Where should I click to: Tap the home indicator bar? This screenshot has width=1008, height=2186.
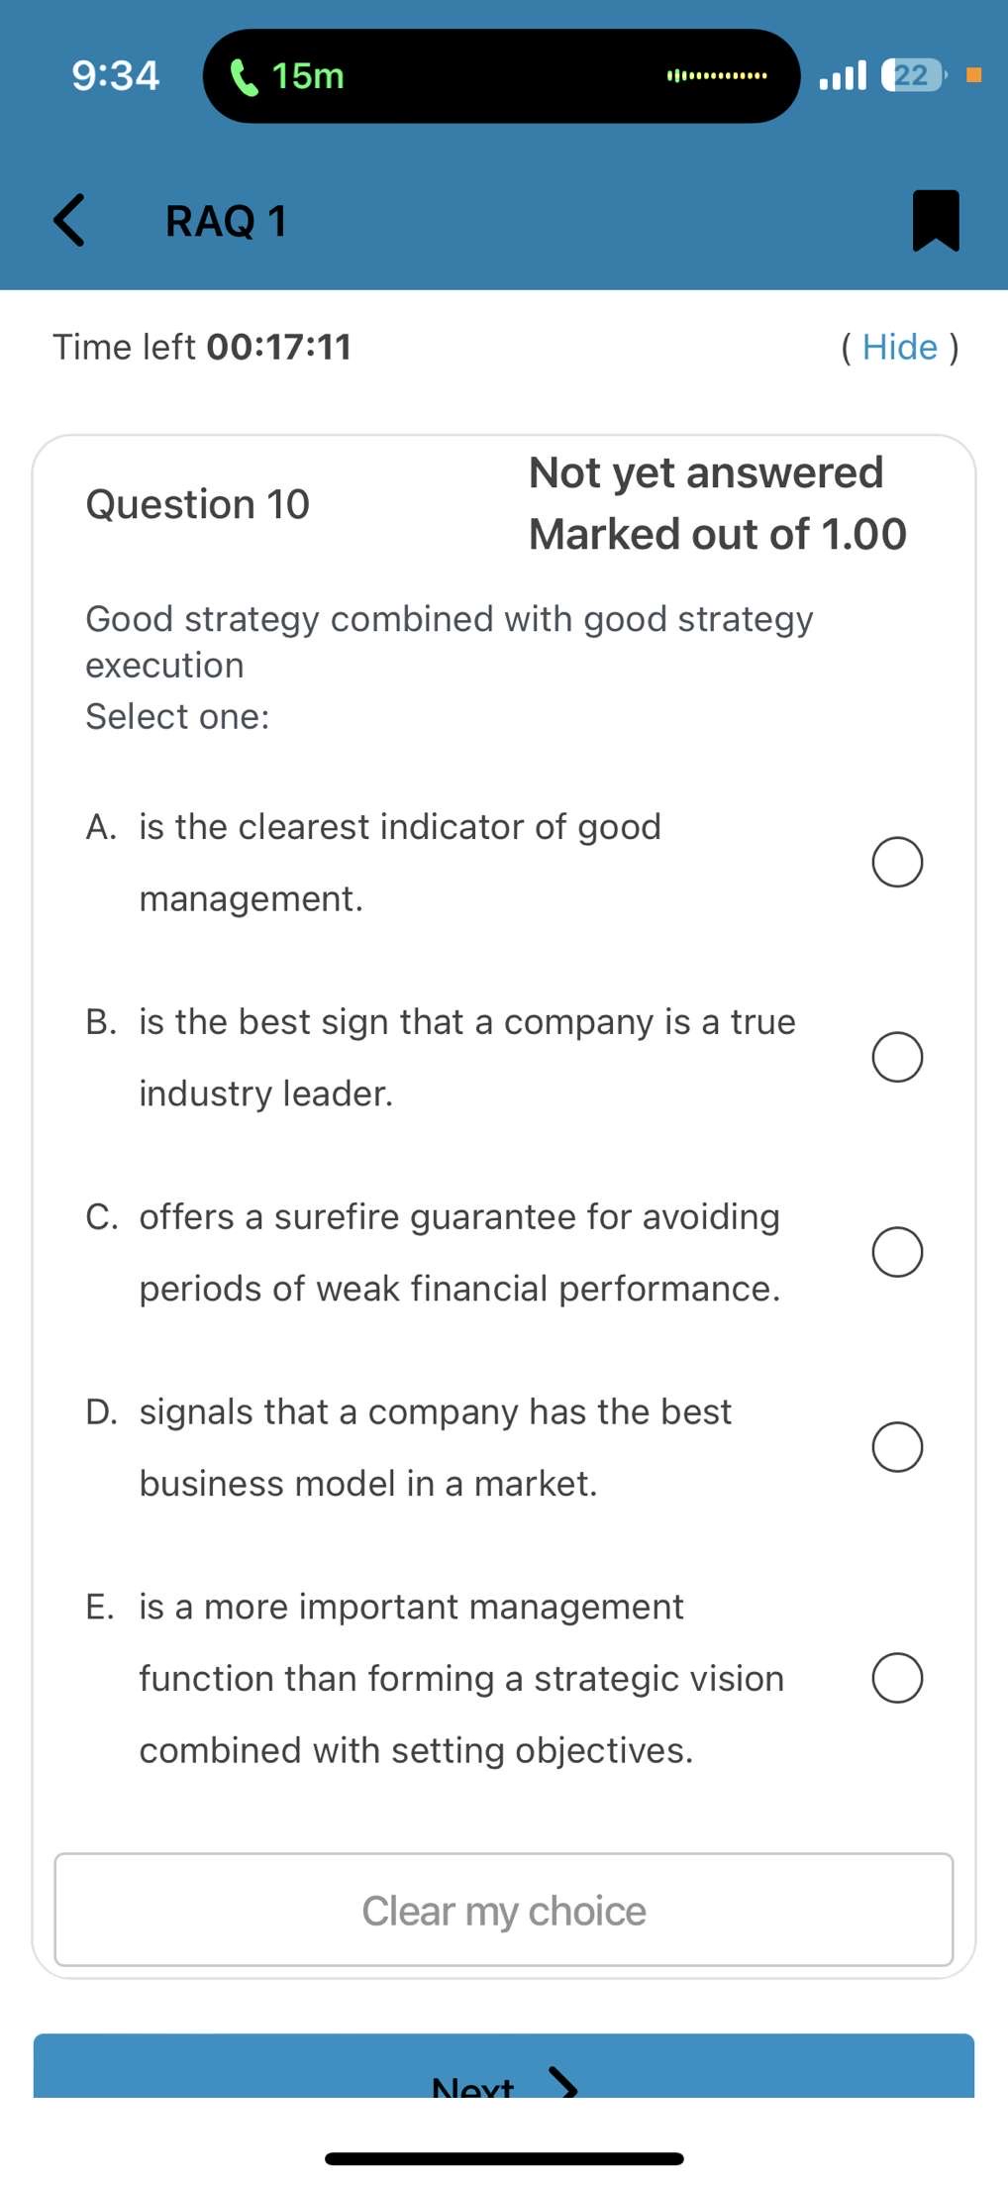click(x=504, y=2158)
